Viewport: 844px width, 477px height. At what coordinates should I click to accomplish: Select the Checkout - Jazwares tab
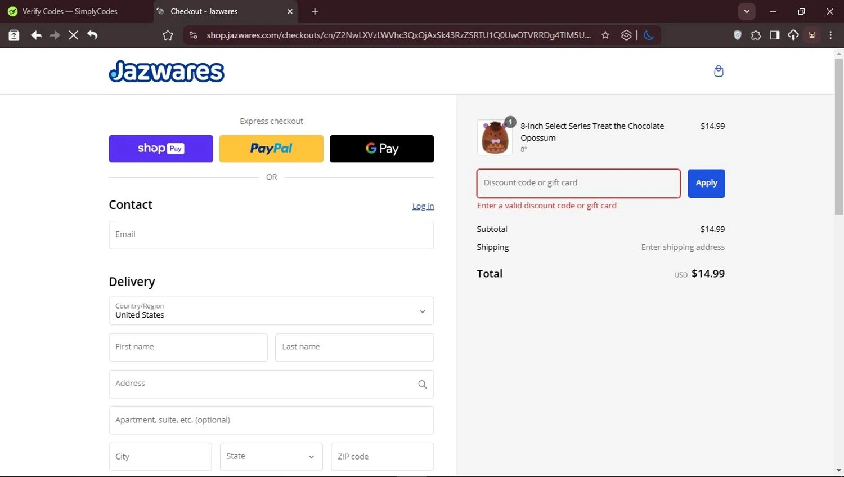pyautogui.click(x=225, y=11)
